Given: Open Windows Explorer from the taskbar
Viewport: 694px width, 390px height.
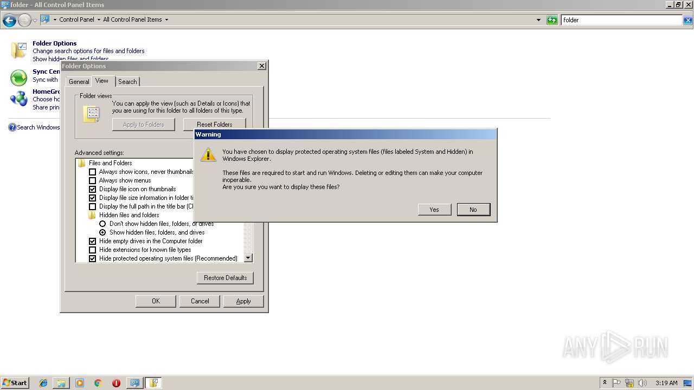Looking at the screenshot, I should click(x=61, y=383).
